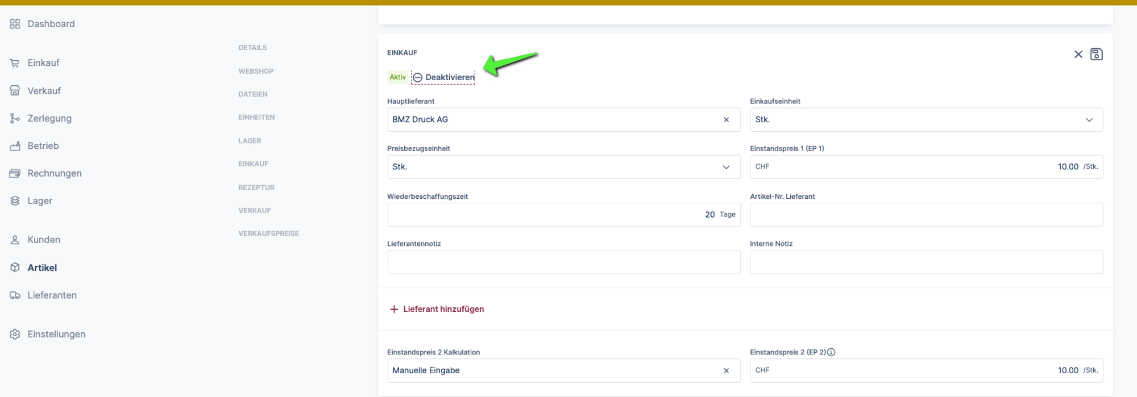Screen dimensions: 1137x397
Task: Focus the Wiederbeschaffungszeit days field
Action: pos(546,215)
